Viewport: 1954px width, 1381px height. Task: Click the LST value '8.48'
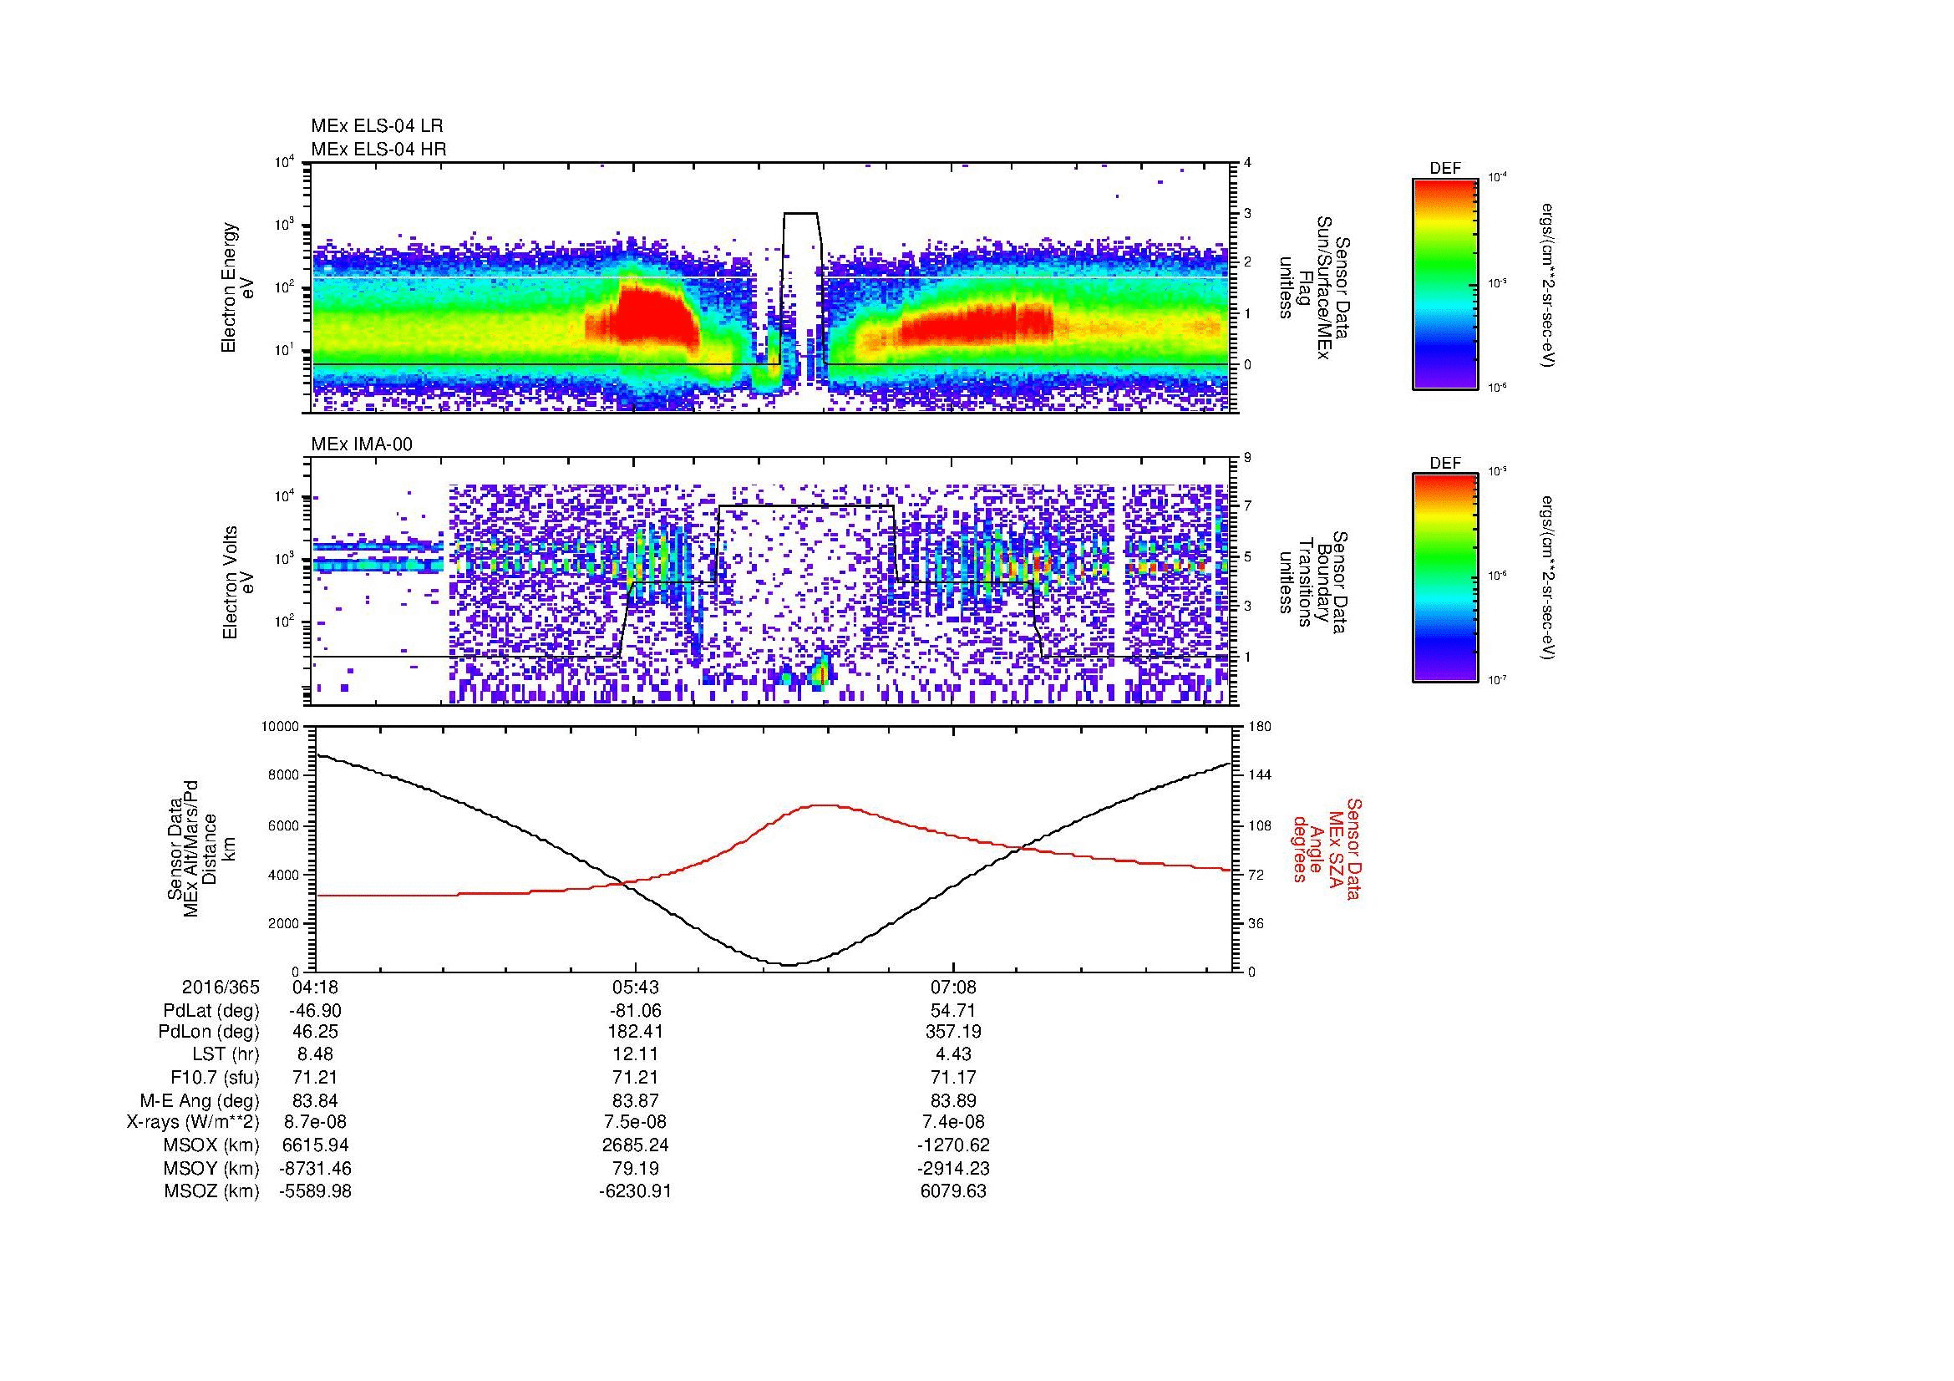tap(315, 1054)
